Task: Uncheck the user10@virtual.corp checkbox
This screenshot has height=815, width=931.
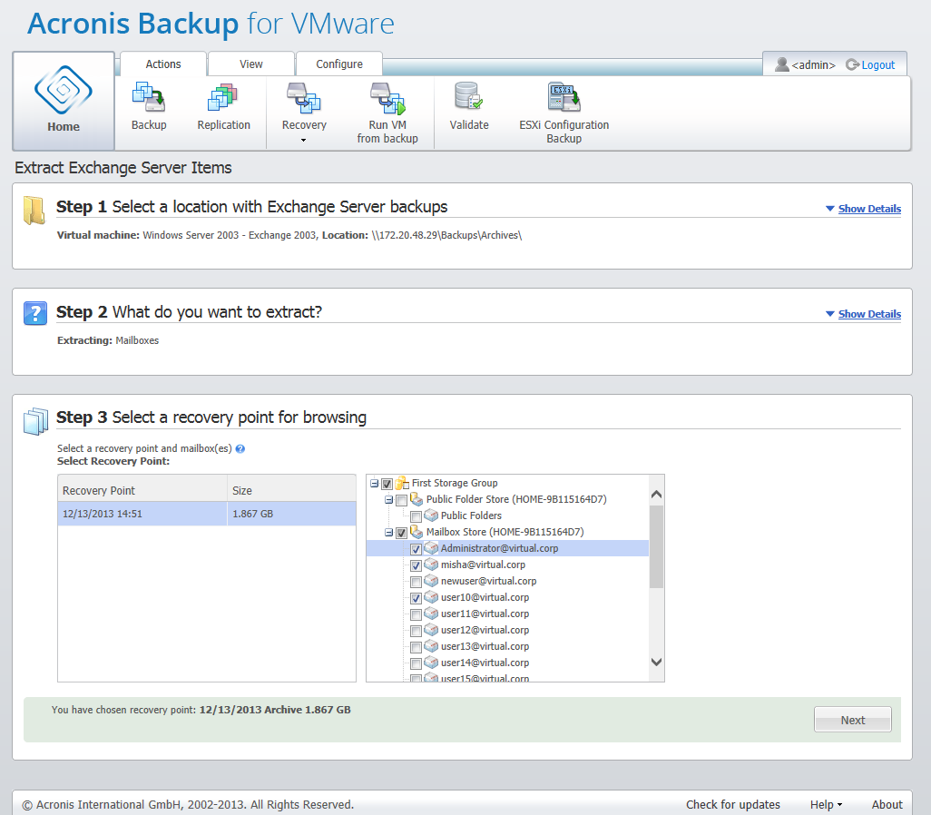Action: 416,598
